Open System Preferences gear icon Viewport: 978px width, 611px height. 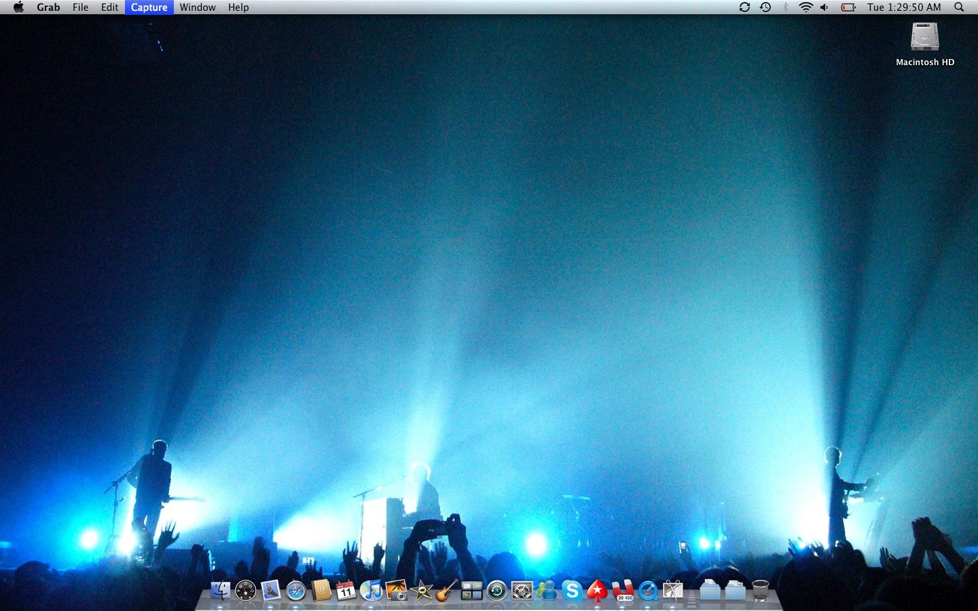point(522,591)
